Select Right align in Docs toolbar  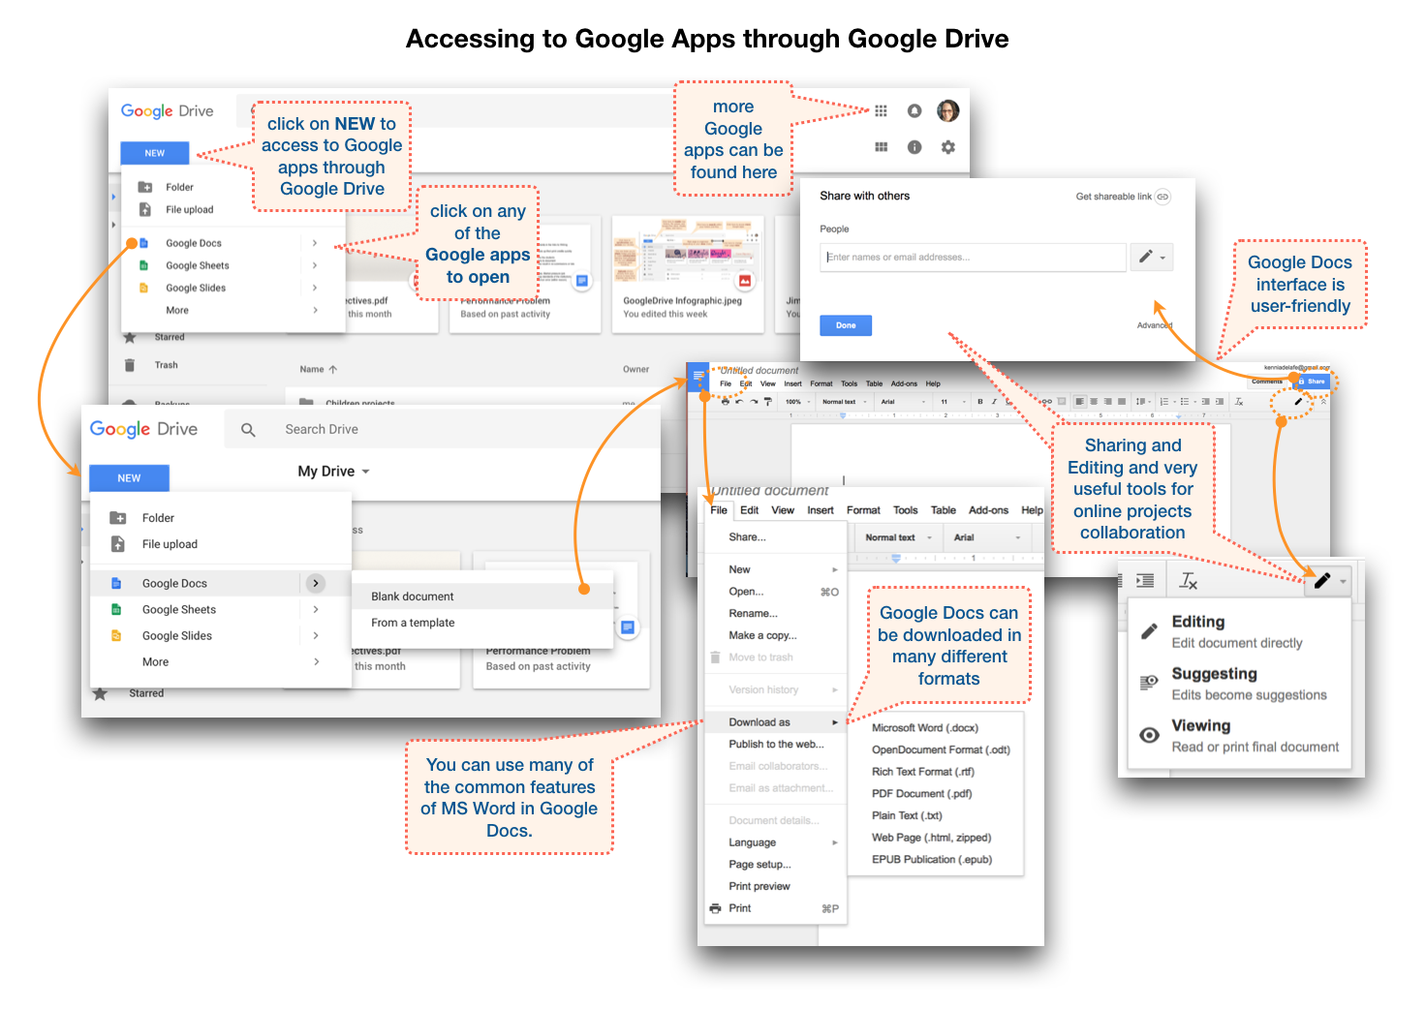click(x=1107, y=402)
